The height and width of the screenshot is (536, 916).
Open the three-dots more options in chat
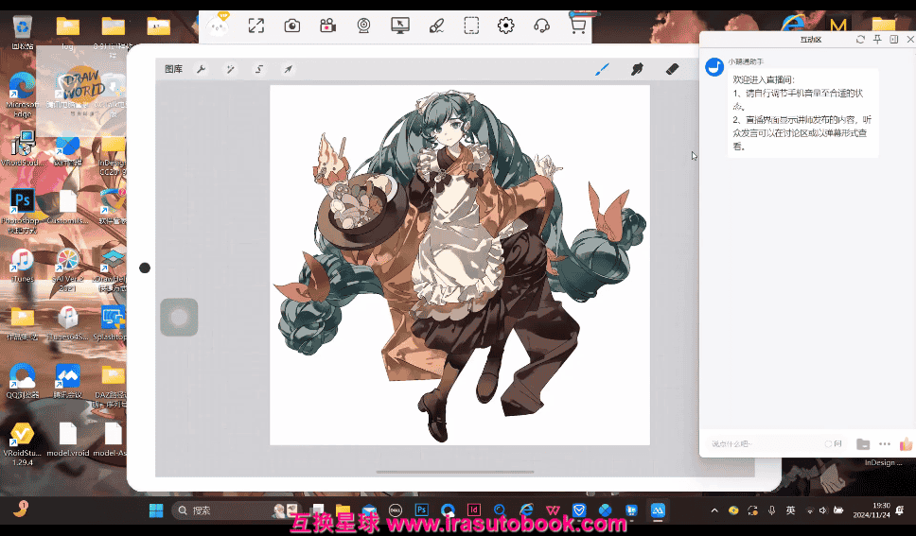[x=885, y=443]
